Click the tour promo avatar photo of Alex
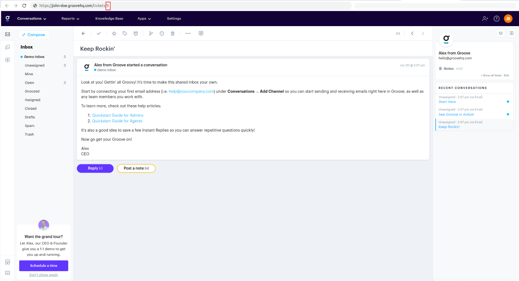 click(44, 225)
